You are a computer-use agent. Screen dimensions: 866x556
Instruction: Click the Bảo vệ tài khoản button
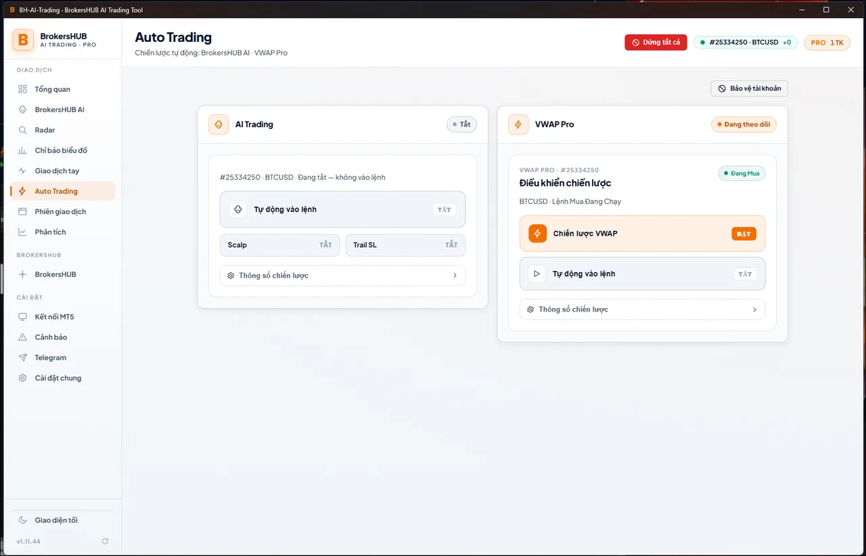749,89
